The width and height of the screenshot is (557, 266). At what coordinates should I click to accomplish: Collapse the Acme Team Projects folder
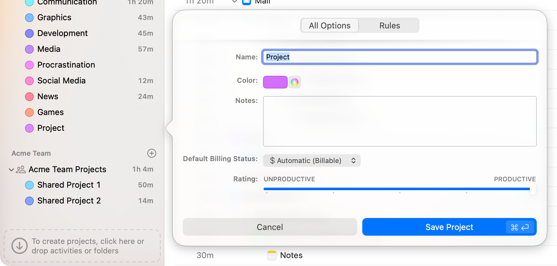(x=11, y=170)
